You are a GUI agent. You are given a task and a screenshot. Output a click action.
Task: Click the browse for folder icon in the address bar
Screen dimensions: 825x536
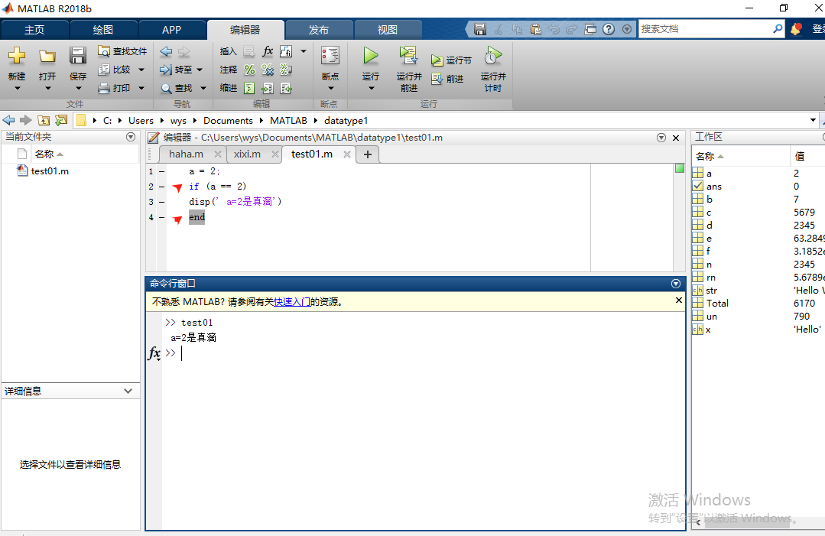61,121
